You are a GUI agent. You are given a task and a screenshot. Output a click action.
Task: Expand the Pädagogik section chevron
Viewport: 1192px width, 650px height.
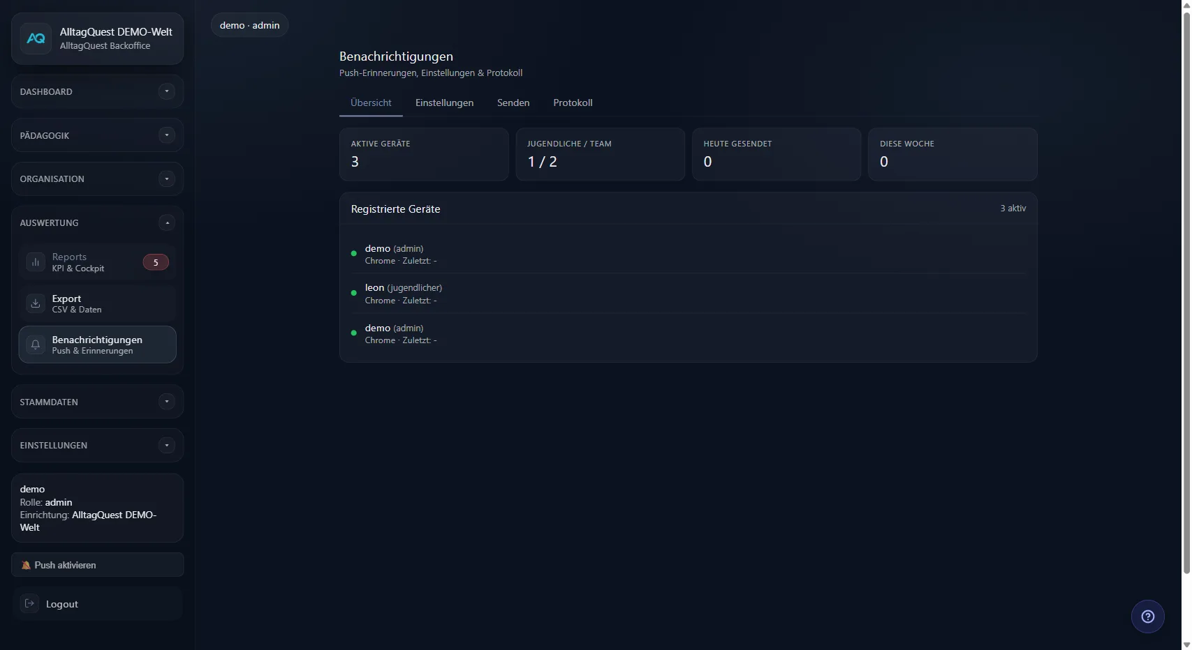(166, 135)
